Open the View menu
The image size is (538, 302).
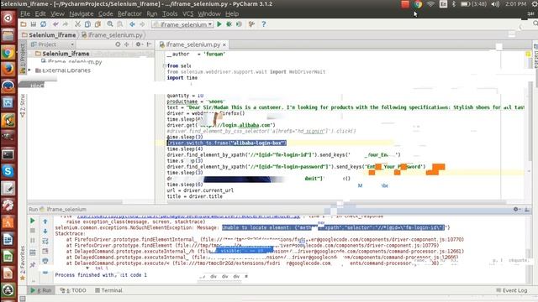57,13
